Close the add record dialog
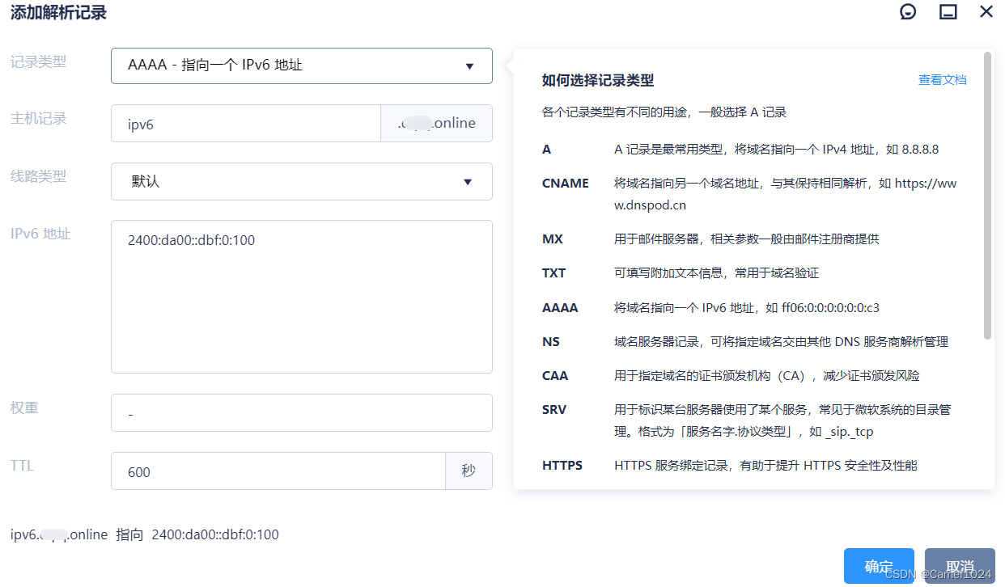Screen dimensions: 1005x587 pos(986,11)
